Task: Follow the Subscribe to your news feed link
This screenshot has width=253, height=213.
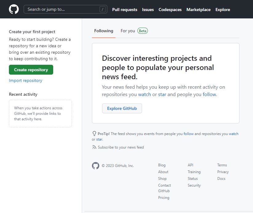Action: pos(121,147)
